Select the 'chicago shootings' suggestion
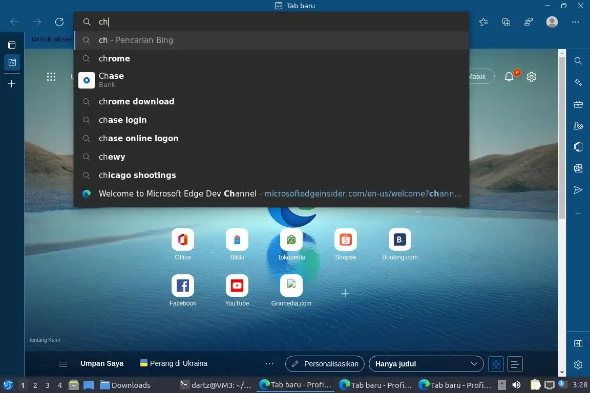Screen dimensions: 590x393 (x=271, y=175)
